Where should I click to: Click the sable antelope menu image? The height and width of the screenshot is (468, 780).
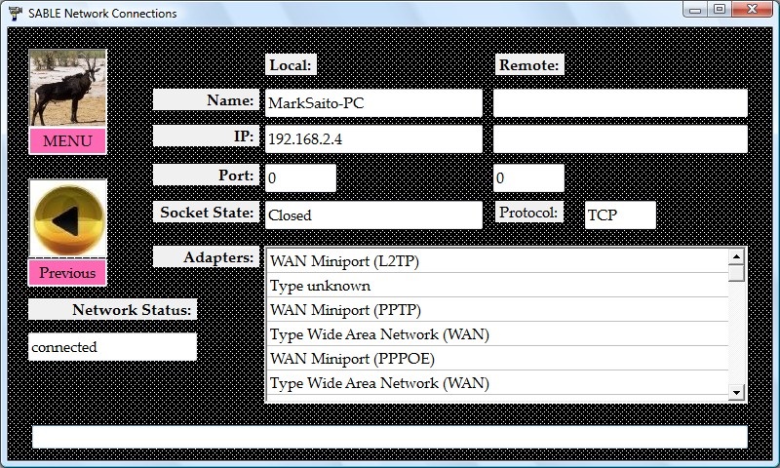pyautogui.click(x=67, y=88)
